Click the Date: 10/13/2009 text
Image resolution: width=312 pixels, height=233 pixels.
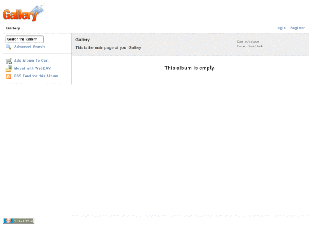coord(248,41)
